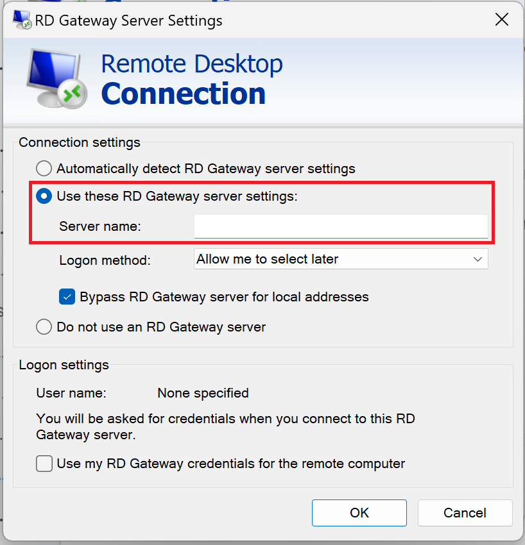The image size is (525, 545).
Task: Choose Use these RD Gateway server settings
Action: point(44,196)
